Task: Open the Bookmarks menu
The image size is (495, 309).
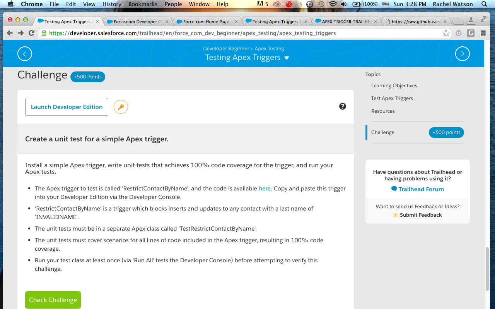Action: [143, 4]
